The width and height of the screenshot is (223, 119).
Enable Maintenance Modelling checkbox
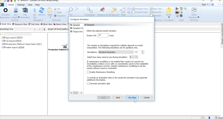[x=88, y=72]
